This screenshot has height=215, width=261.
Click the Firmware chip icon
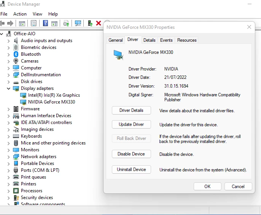16,109
